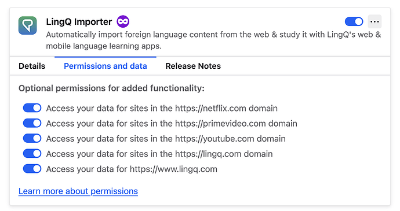Image resolution: width=400 pixels, height=211 pixels.
Task: Toggle primevideo.com domain access permission
Action: [x=32, y=123]
